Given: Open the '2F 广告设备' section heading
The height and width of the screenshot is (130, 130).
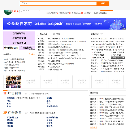Looking at the screenshot, I should click(x=12, y=113).
